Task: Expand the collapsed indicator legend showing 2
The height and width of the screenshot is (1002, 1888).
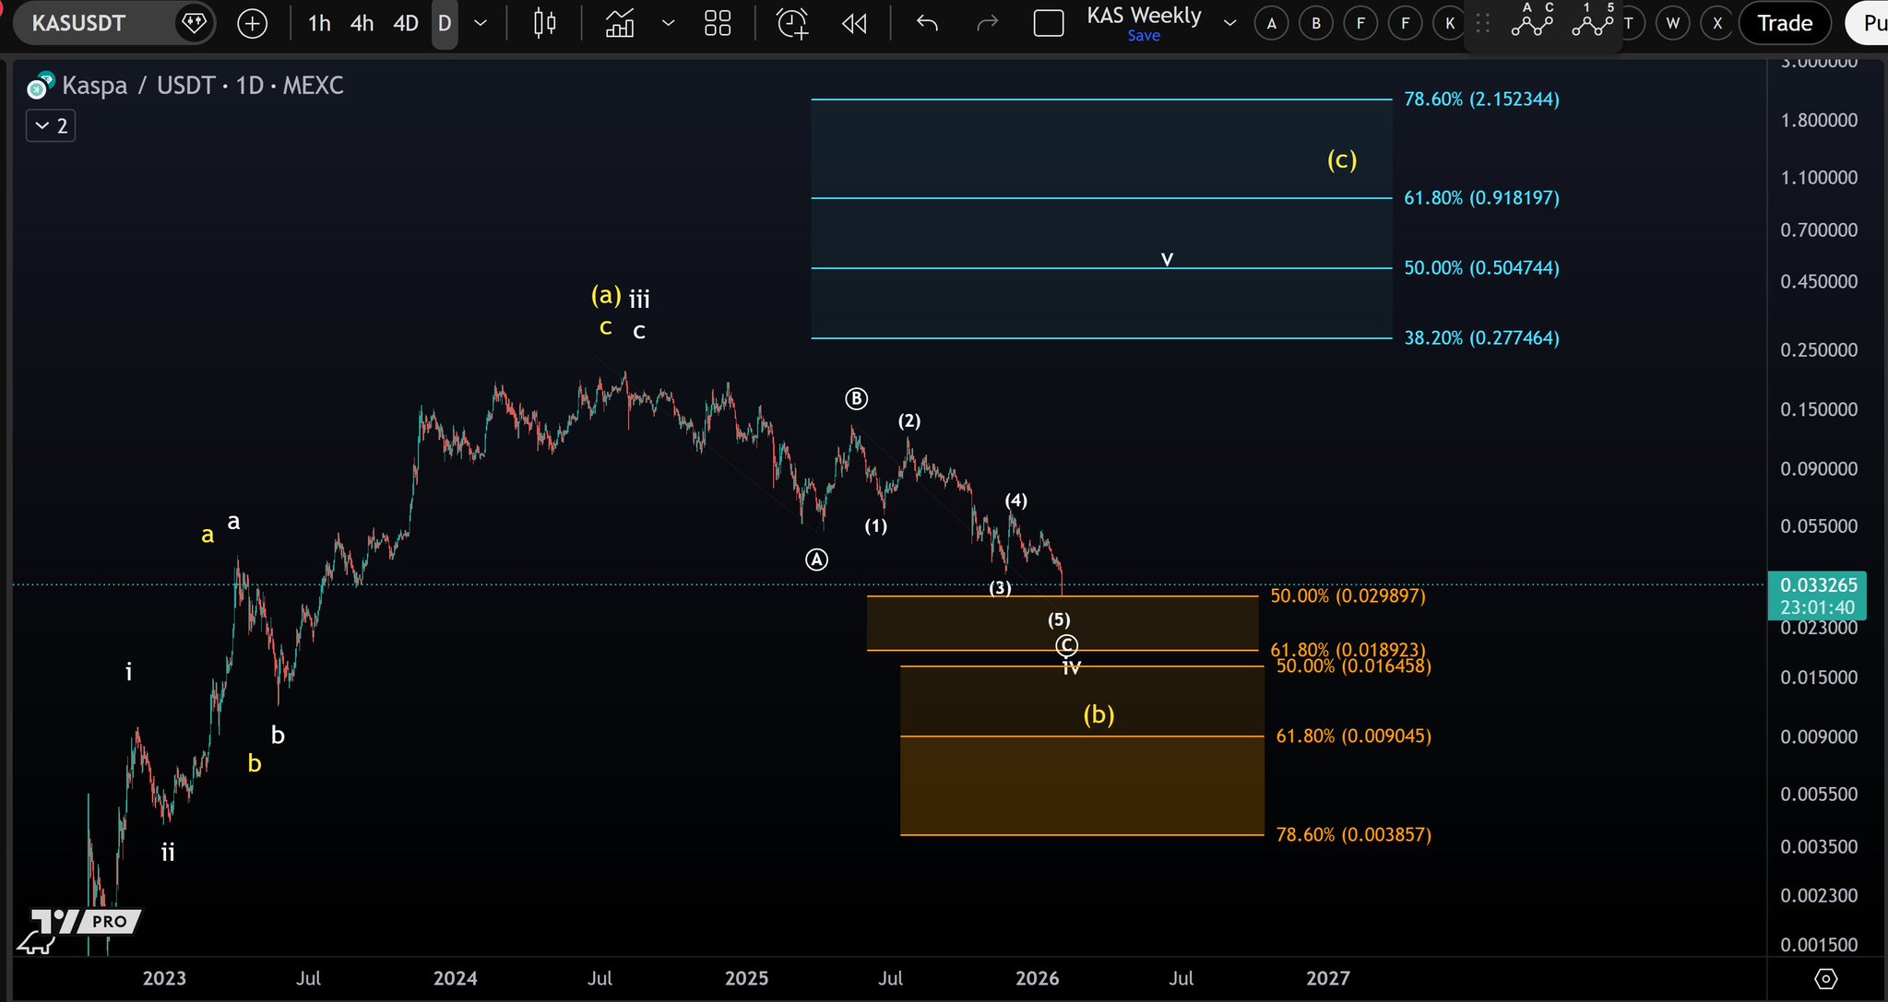Action: (x=51, y=126)
